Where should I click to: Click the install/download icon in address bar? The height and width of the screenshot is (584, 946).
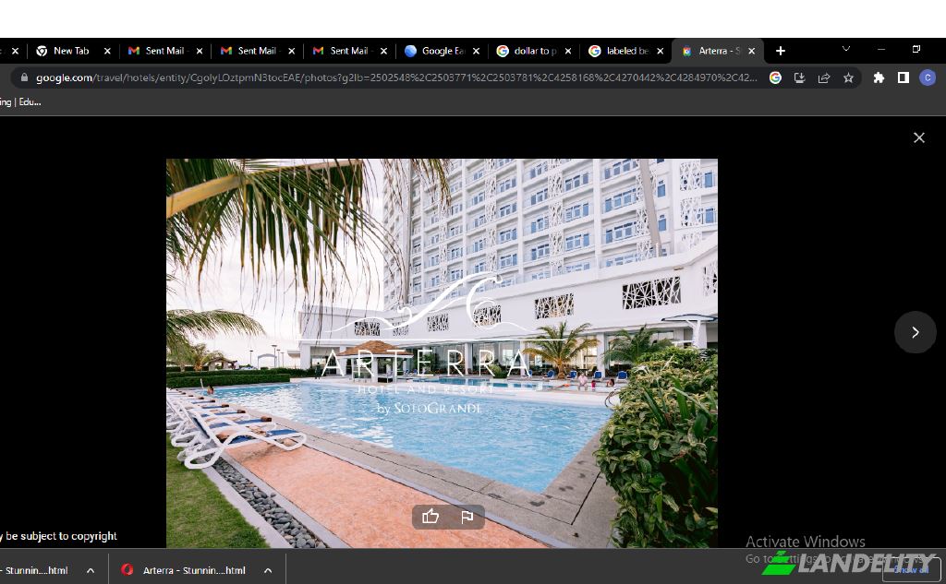tap(799, 78)
